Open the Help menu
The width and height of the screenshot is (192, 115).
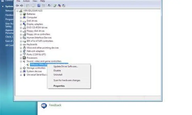click(x=42, y=1)
